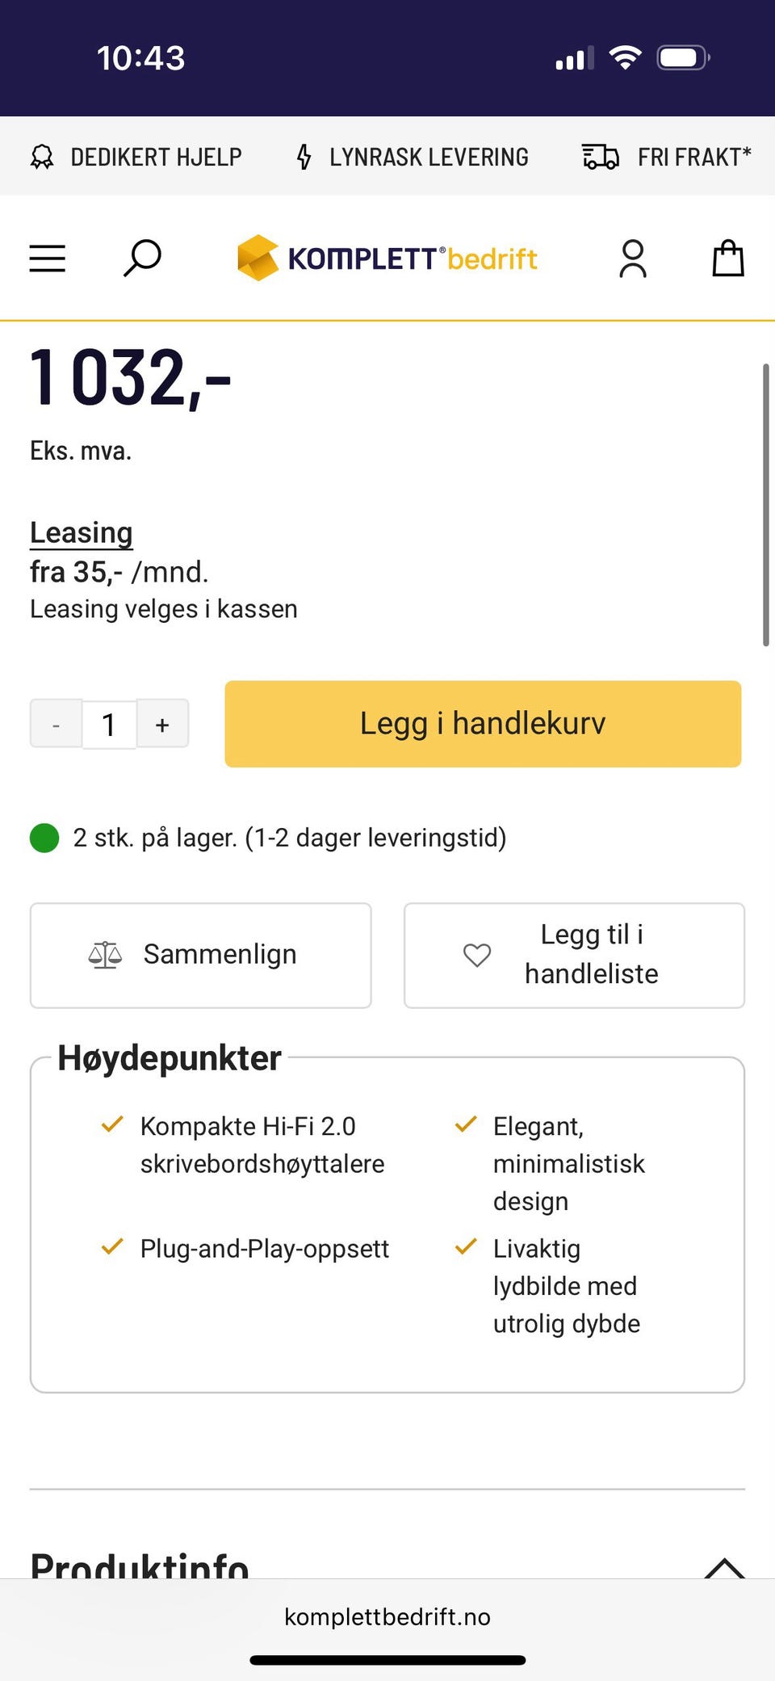
Task: Open the Leasing link
Action: click(82, 533)
